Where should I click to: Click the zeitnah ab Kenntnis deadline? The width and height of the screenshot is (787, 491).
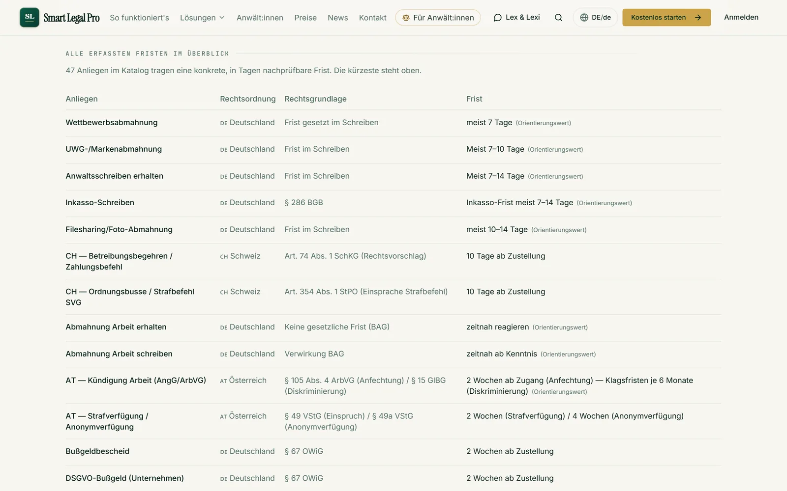coord(501,354)
